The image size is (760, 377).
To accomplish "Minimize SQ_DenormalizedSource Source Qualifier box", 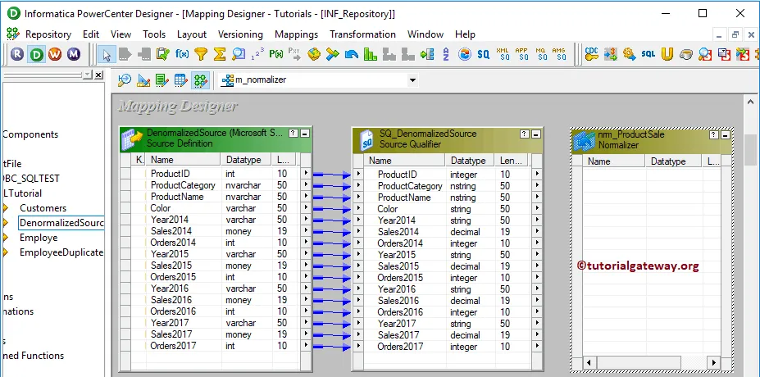I will (535, 134).
